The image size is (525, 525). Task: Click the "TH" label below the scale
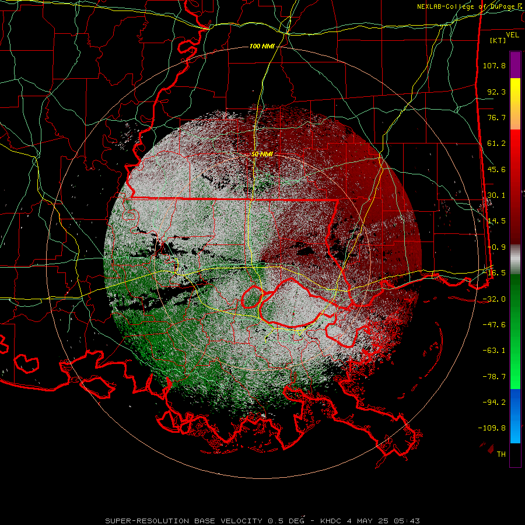pos(501,454)
